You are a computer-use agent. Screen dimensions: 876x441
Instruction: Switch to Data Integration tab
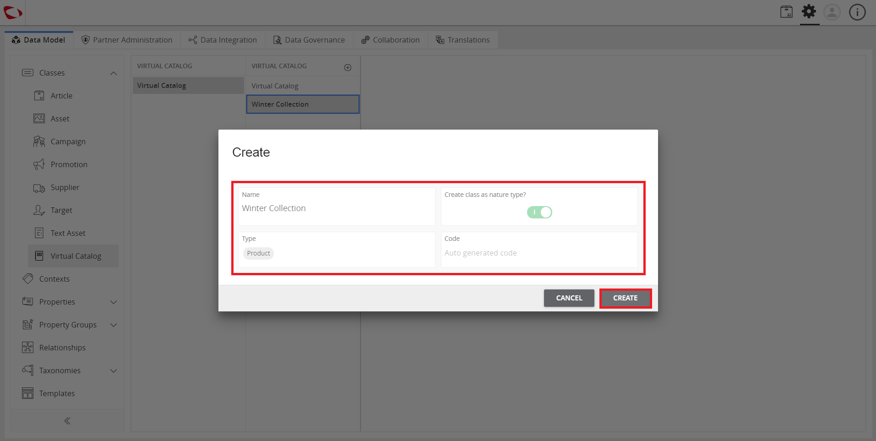click(x=223, y=40)
